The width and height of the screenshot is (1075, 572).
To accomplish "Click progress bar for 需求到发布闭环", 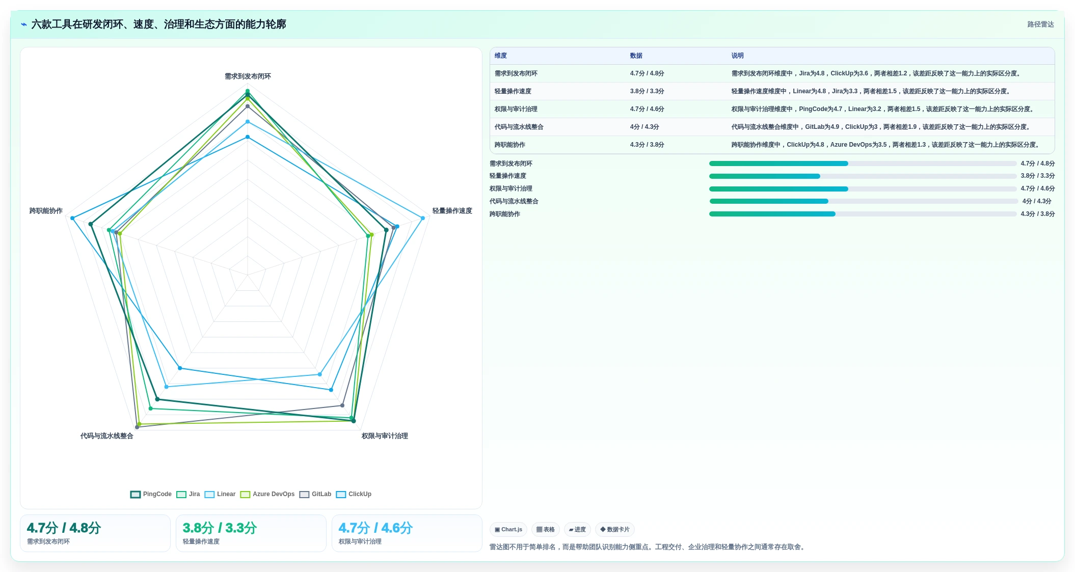I will (x=863, y=164).
